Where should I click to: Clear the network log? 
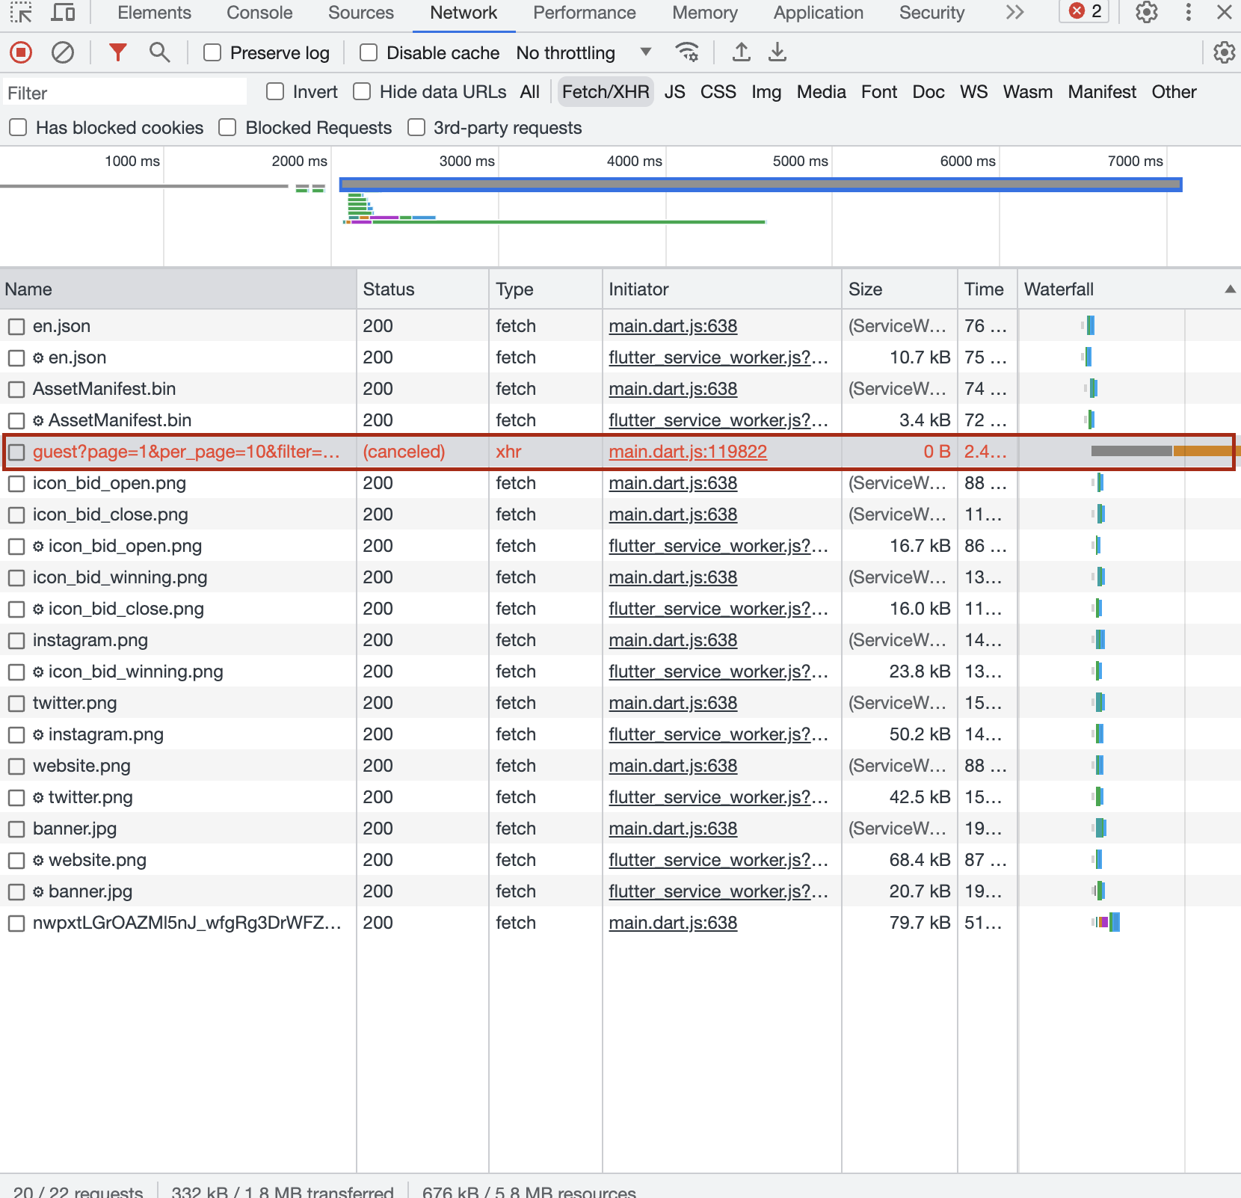tap(63, 52)
